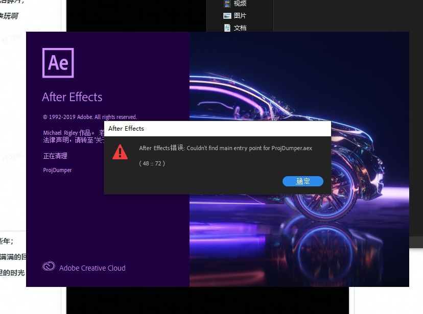Click the 确定 button in error dialog
Screen dimensions: 423x314
[x=302, y=181]
